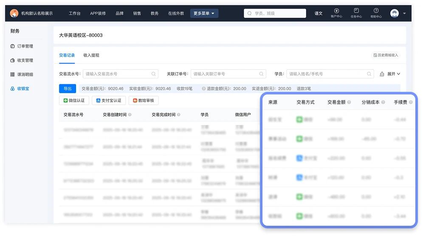Click the 支付宝认证 button
Screen dimensions: 423x236
[109, 101]
